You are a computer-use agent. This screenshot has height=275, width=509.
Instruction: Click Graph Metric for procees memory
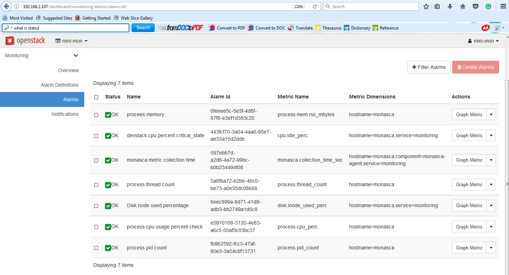(469, 114)
